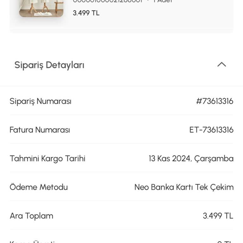
Task: Tap the product code above the price
Action: coord(108,1)
